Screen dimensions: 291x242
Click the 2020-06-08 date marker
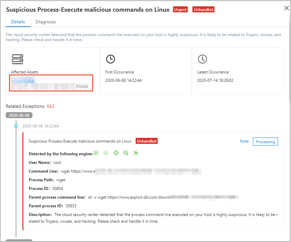click(19, 115)
